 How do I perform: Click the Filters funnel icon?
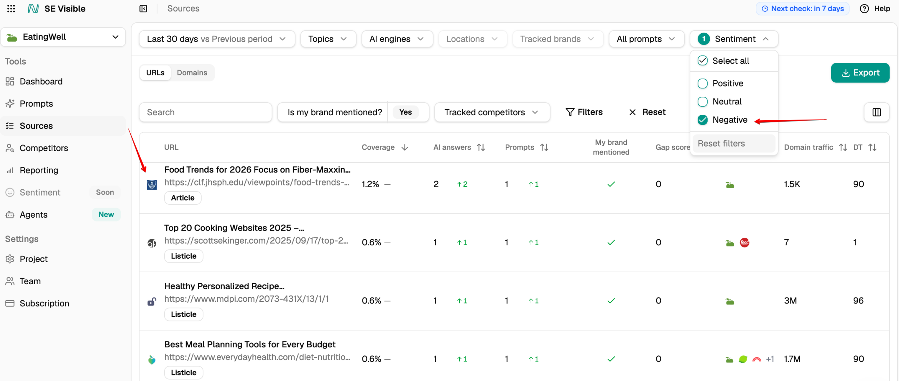pyautogui.click(x=570, y=112)
